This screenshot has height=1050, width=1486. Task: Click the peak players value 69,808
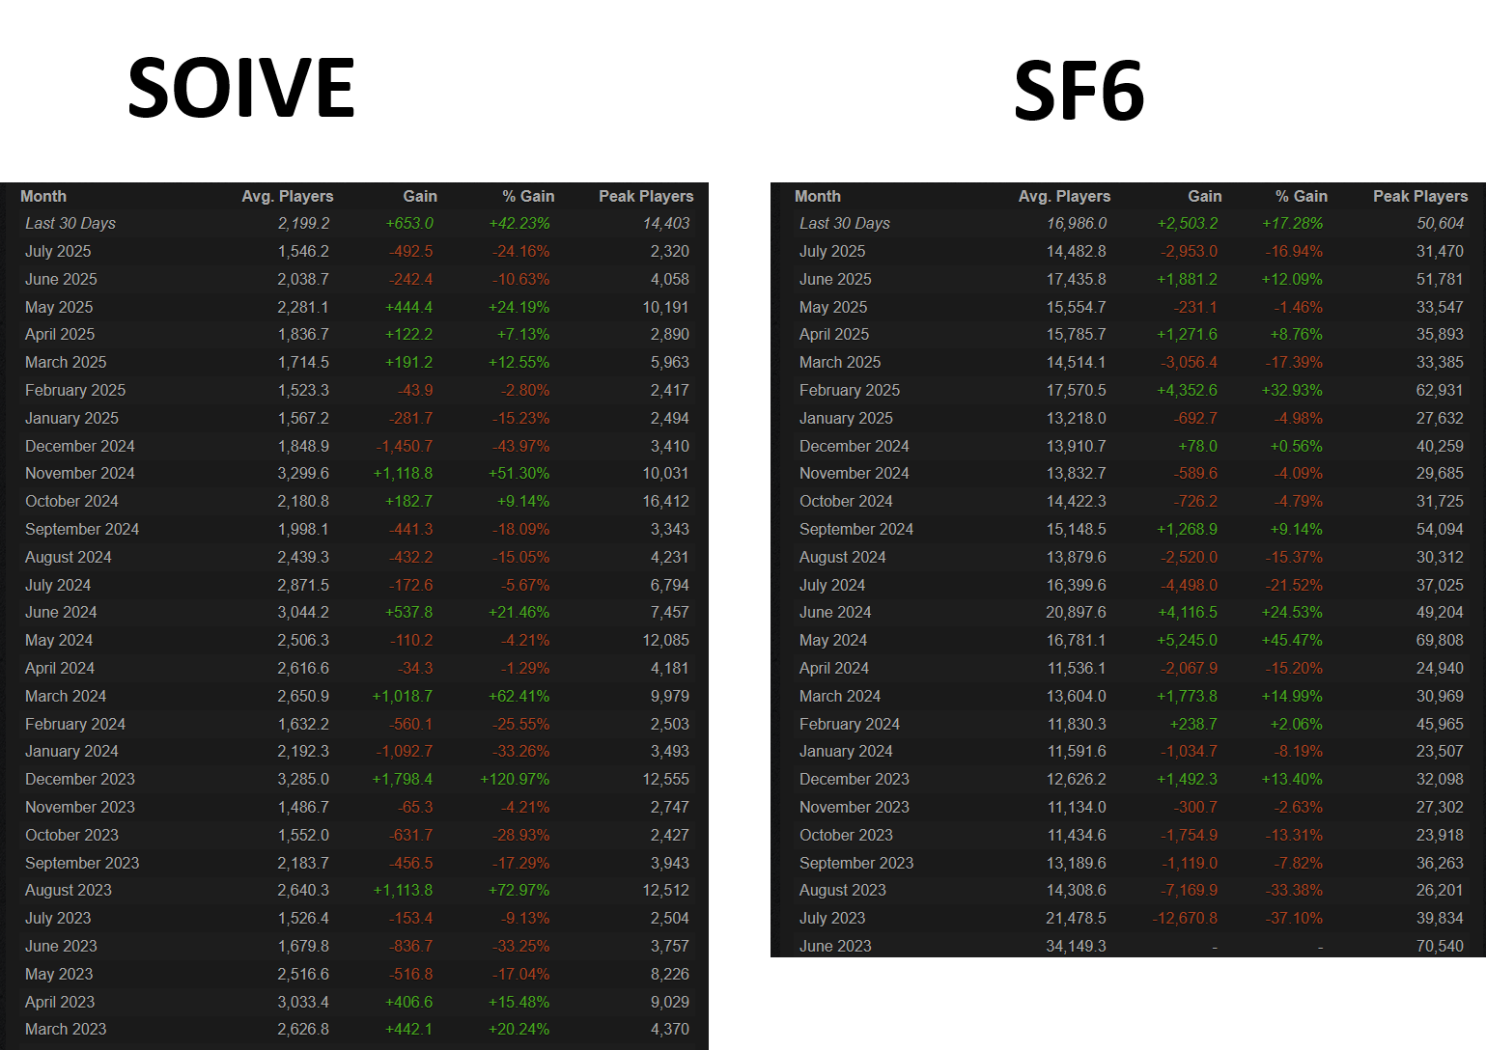[x=1441, y=640]
